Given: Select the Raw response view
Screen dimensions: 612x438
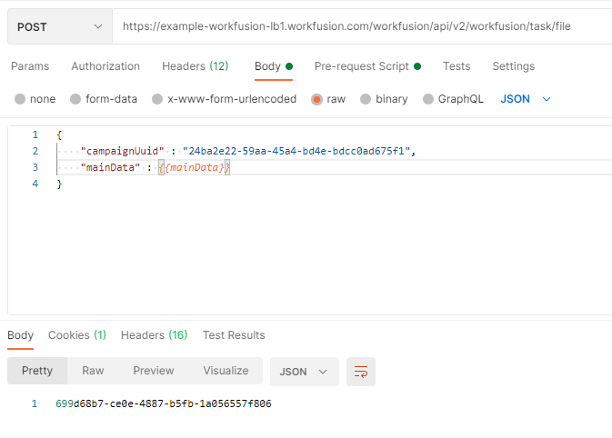Looking at the screenshot, I should pyautogui.click(x=93, y=371).
